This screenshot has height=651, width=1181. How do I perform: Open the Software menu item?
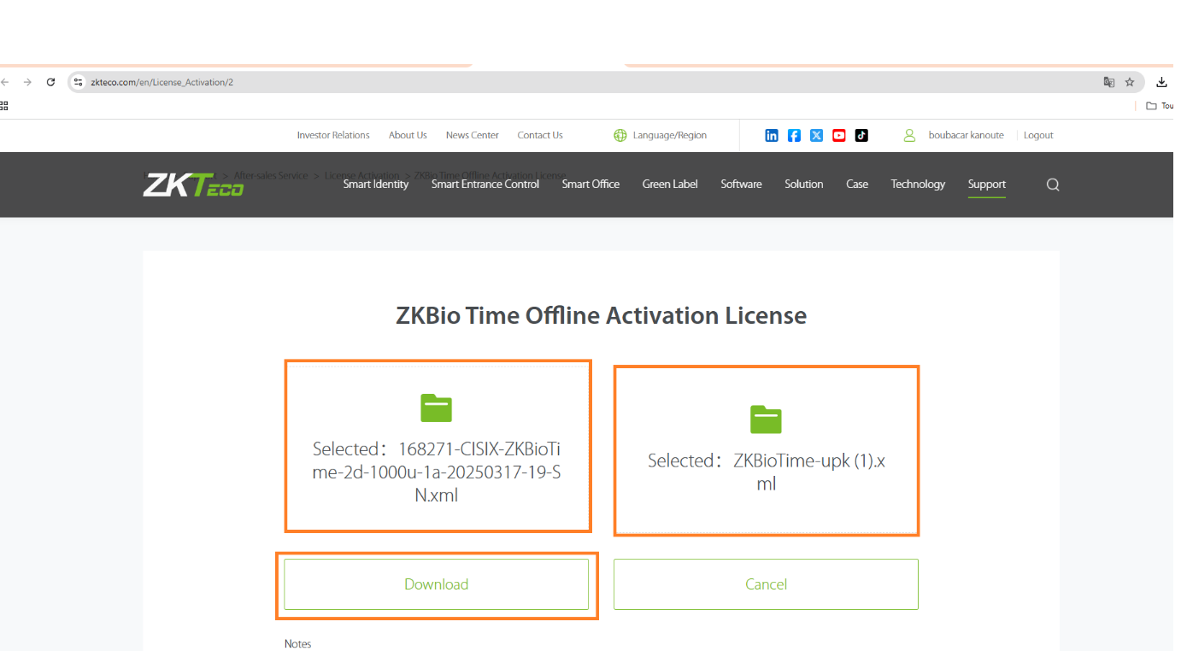741,185
